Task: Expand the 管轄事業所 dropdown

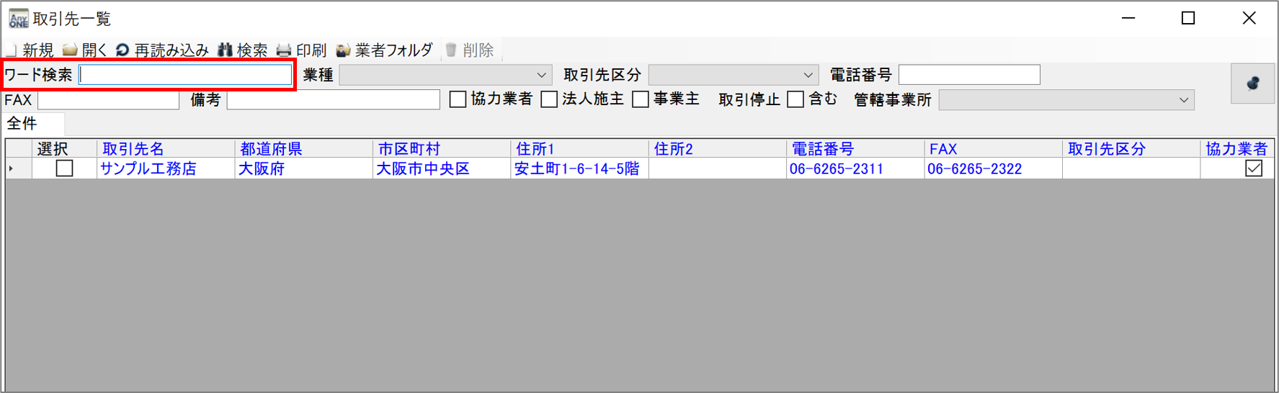Action: 1183,100
